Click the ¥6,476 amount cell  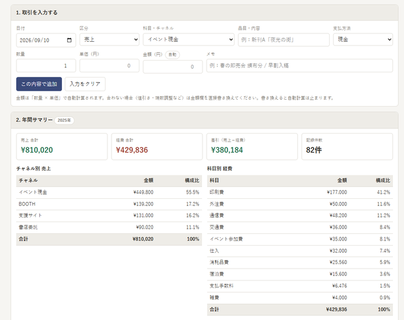339,286
